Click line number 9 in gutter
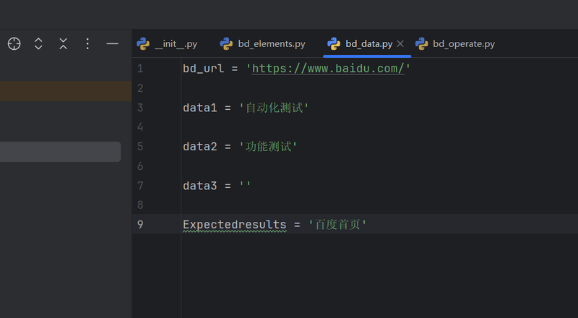The width and height of the screenshot is (578, 318). pyautogui.click(x=140, y=225)
